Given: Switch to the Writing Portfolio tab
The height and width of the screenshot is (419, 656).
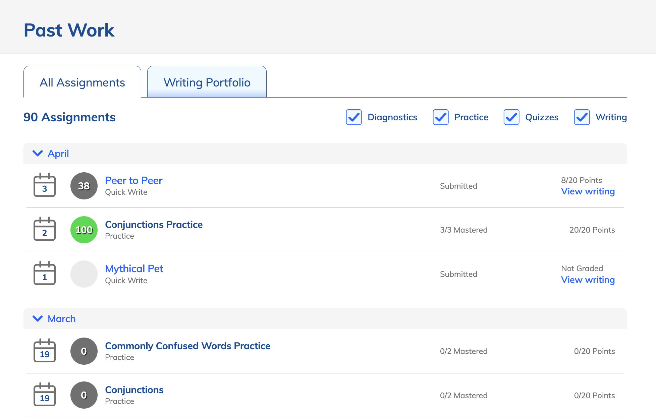Looking at the screenshot, I should click(x=207, y=82).
